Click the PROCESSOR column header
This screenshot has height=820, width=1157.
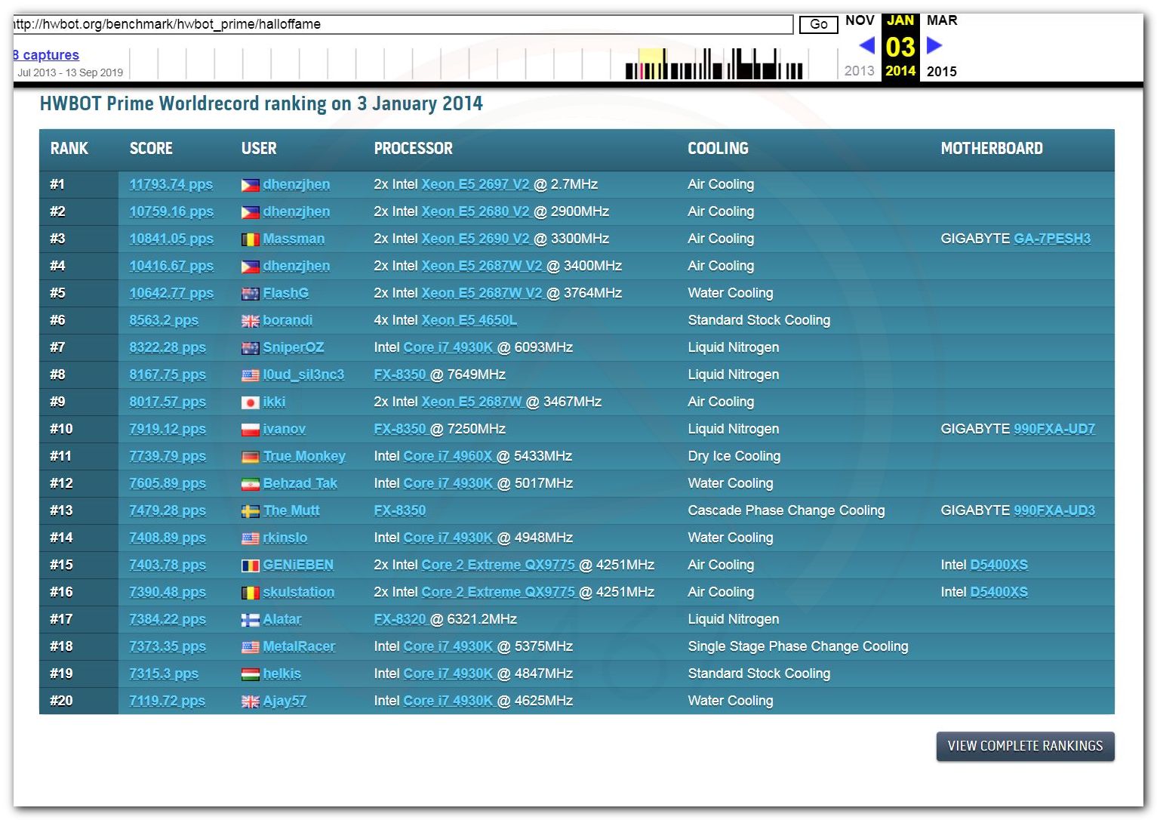pos(414,149)
